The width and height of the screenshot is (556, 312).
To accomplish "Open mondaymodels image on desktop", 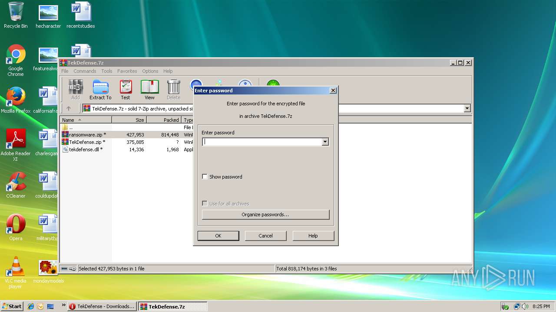I will 48,271.
